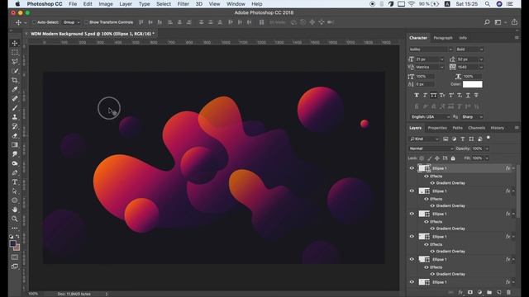Select the Eyedropper tool

15,89
